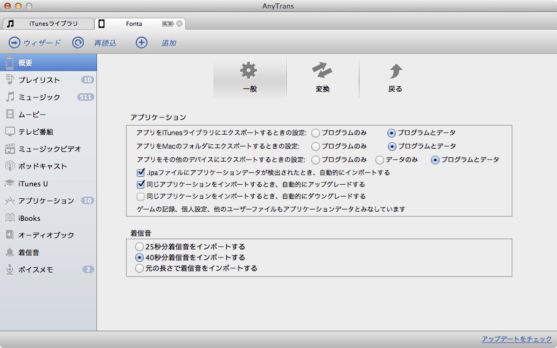Click the ボイスメモ count badge 2

coord(88,269)
